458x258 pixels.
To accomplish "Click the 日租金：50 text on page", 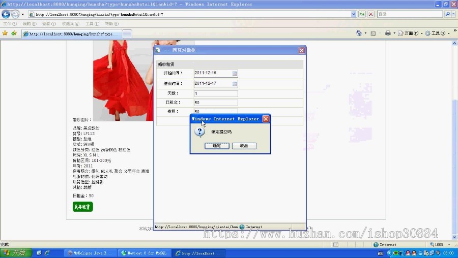I will pyautogui.click(x=83, y=196).
